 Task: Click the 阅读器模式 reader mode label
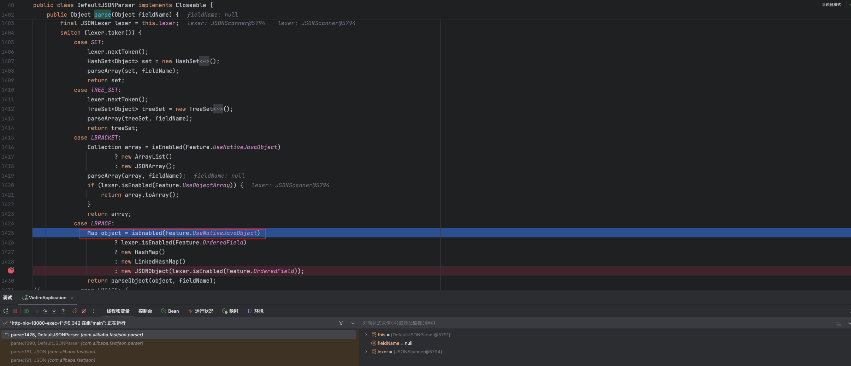[831, 5]
